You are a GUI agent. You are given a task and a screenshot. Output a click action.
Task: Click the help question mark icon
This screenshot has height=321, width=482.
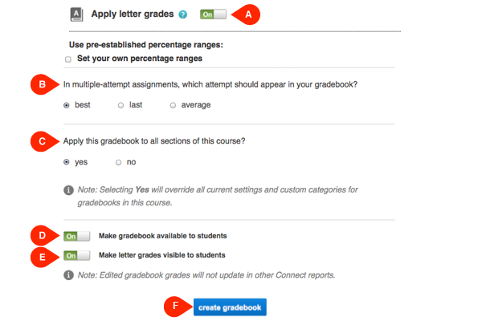click(x=182, y=14)
